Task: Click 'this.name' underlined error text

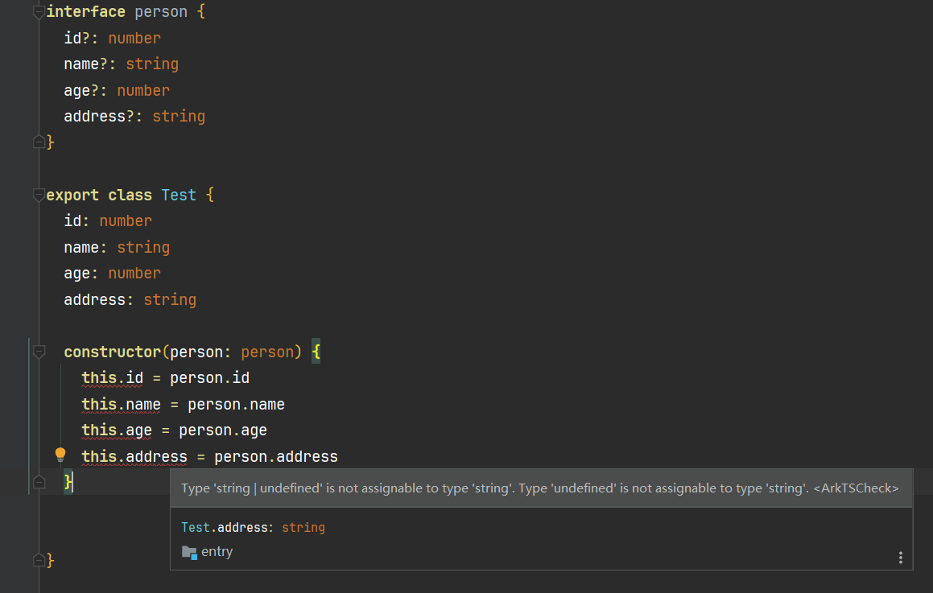Action: [121, 405]
